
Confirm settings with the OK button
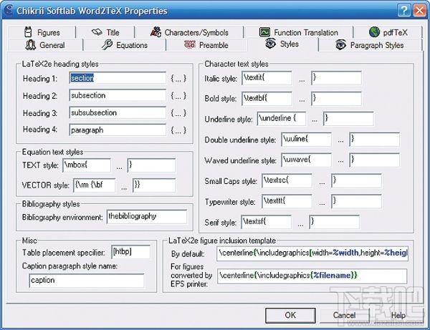pyautogui.click(x=290, y=315)
